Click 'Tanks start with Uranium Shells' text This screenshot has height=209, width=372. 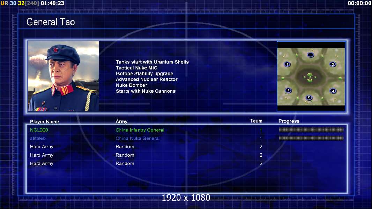point(152,62)
